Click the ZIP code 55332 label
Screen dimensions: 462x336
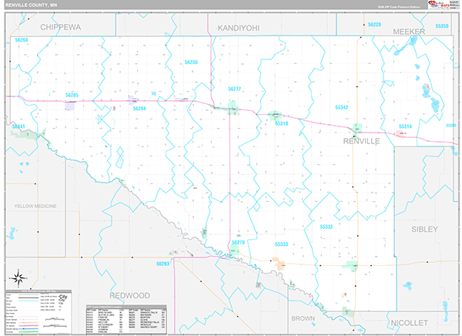[326, 227]
